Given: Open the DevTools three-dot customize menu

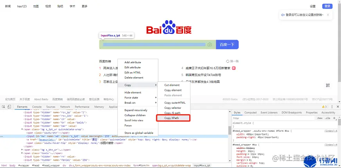Looking at the screenshot, I should [332, 107].
